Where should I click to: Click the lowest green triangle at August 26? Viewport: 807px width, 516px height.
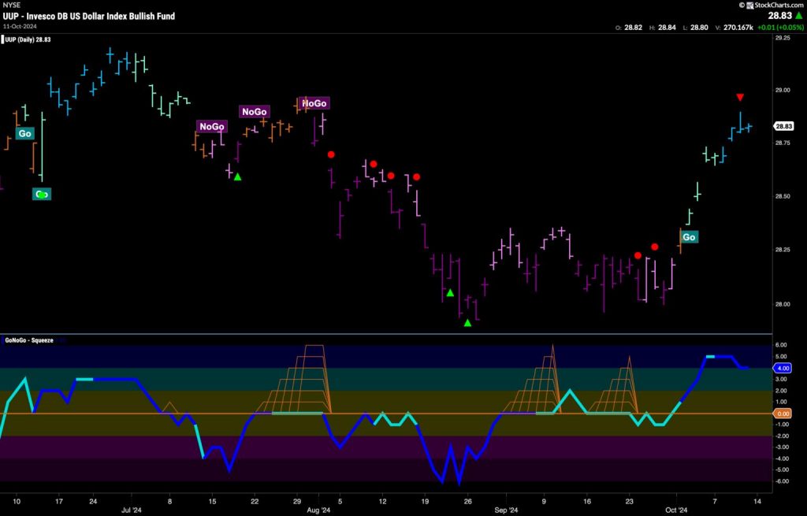pos(467,323)
